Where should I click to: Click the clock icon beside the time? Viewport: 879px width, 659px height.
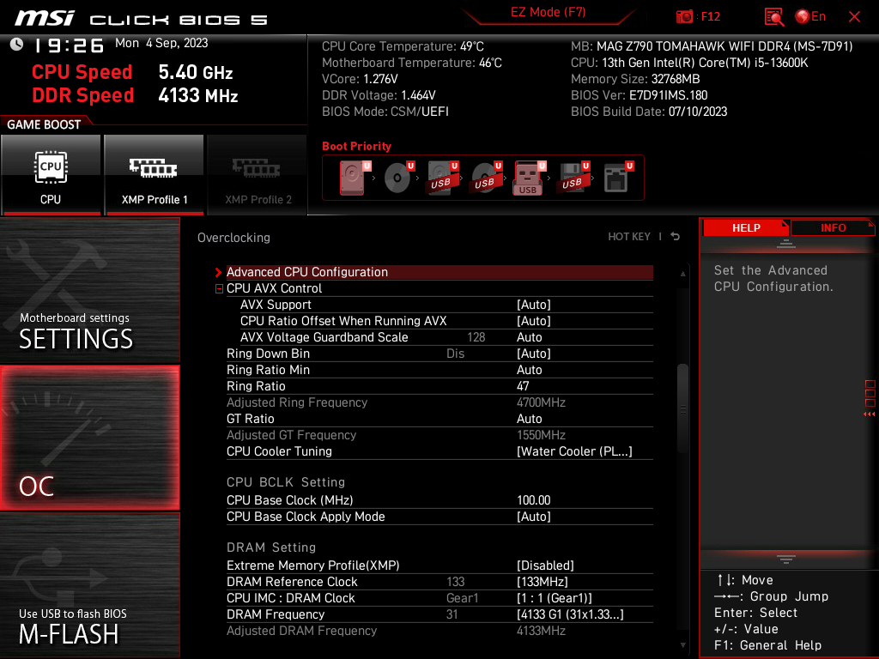(17, 45)
